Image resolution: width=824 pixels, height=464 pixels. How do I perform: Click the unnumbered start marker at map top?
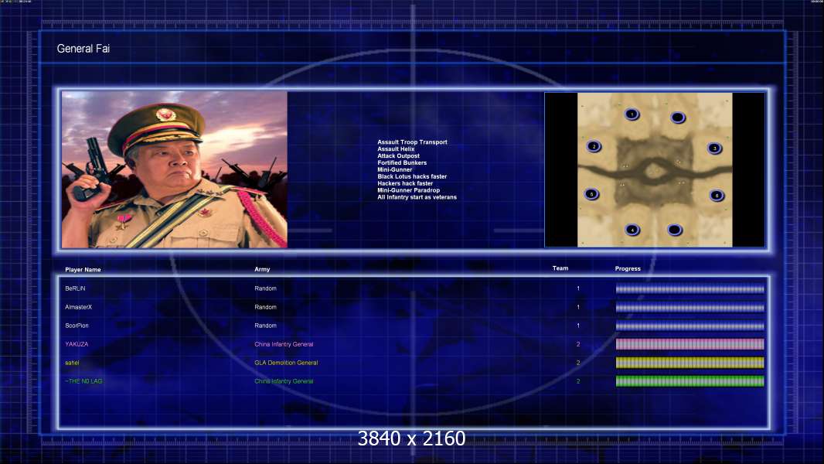point(678,118)
